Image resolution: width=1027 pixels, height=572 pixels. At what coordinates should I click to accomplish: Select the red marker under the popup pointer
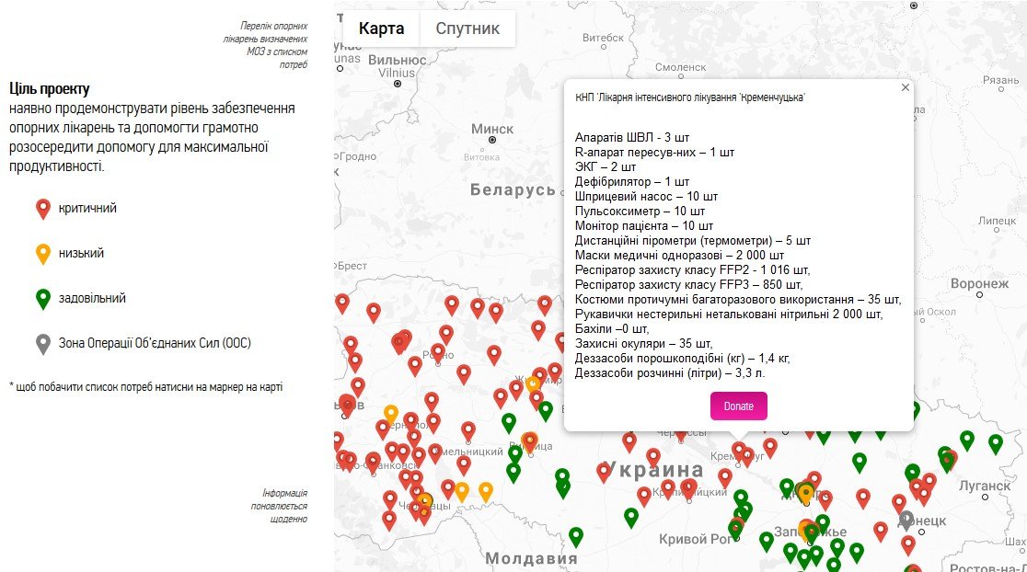pyautogui.click(x=739, y=450)
